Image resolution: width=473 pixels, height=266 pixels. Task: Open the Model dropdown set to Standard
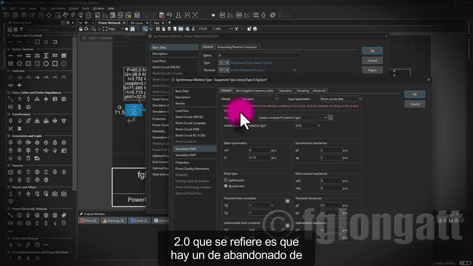tap(259, 99)
